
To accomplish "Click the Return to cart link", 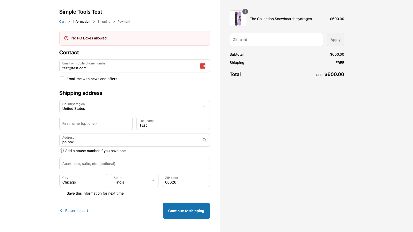I will 77,211.
